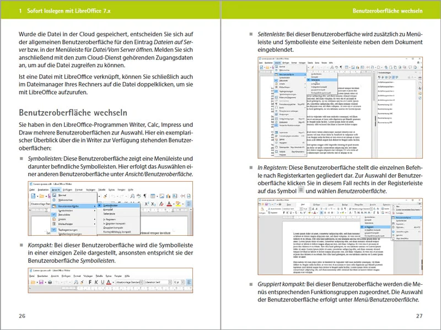Open highlighting color dropdown arrow in Symbolleisten screenshot
Image resolution: width=441 pixels, height=330 pixels.
click(183, 204)
